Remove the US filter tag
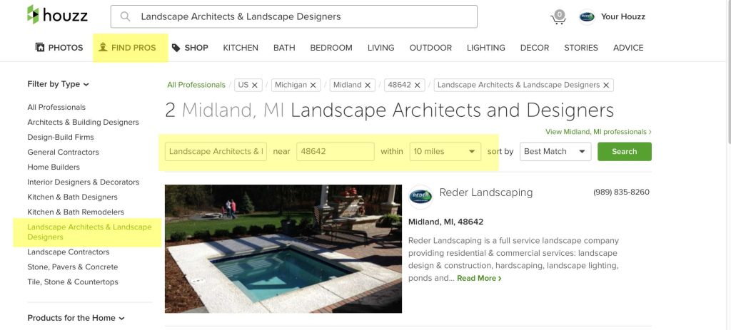The image size is (731, 330). coord(255,86)
